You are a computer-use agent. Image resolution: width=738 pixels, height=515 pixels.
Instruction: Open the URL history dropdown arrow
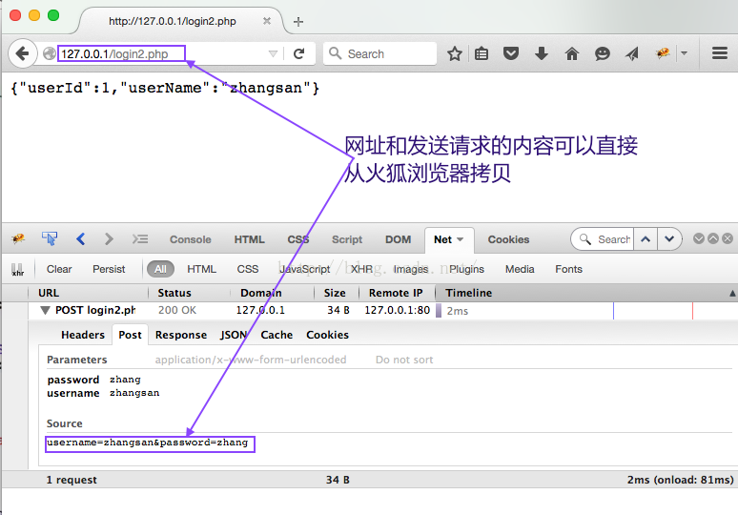point(273,53)
